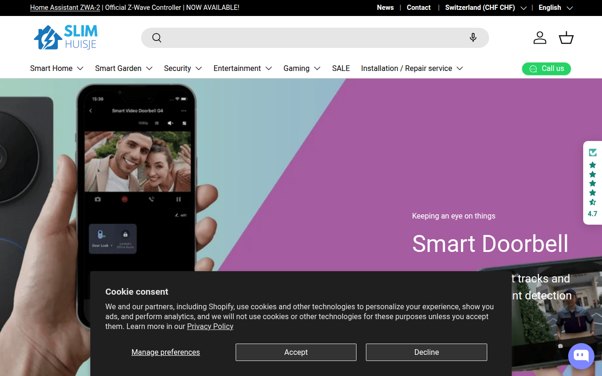Expand the Smart Home menu
The height and width of the screenshot is (376, 602).
point(57,68)
